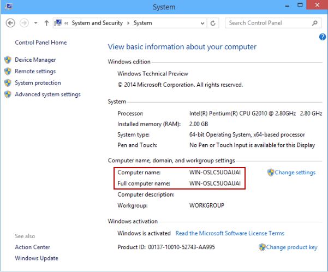Click the 64-bit Operating System value
The height and width of the screenshot is (272, 328).
pos(247,135)
